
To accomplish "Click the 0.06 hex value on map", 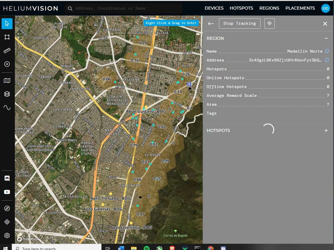I will tap(107, 79).
